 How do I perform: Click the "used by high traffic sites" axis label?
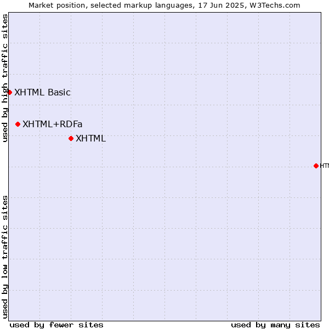point(4,78)
